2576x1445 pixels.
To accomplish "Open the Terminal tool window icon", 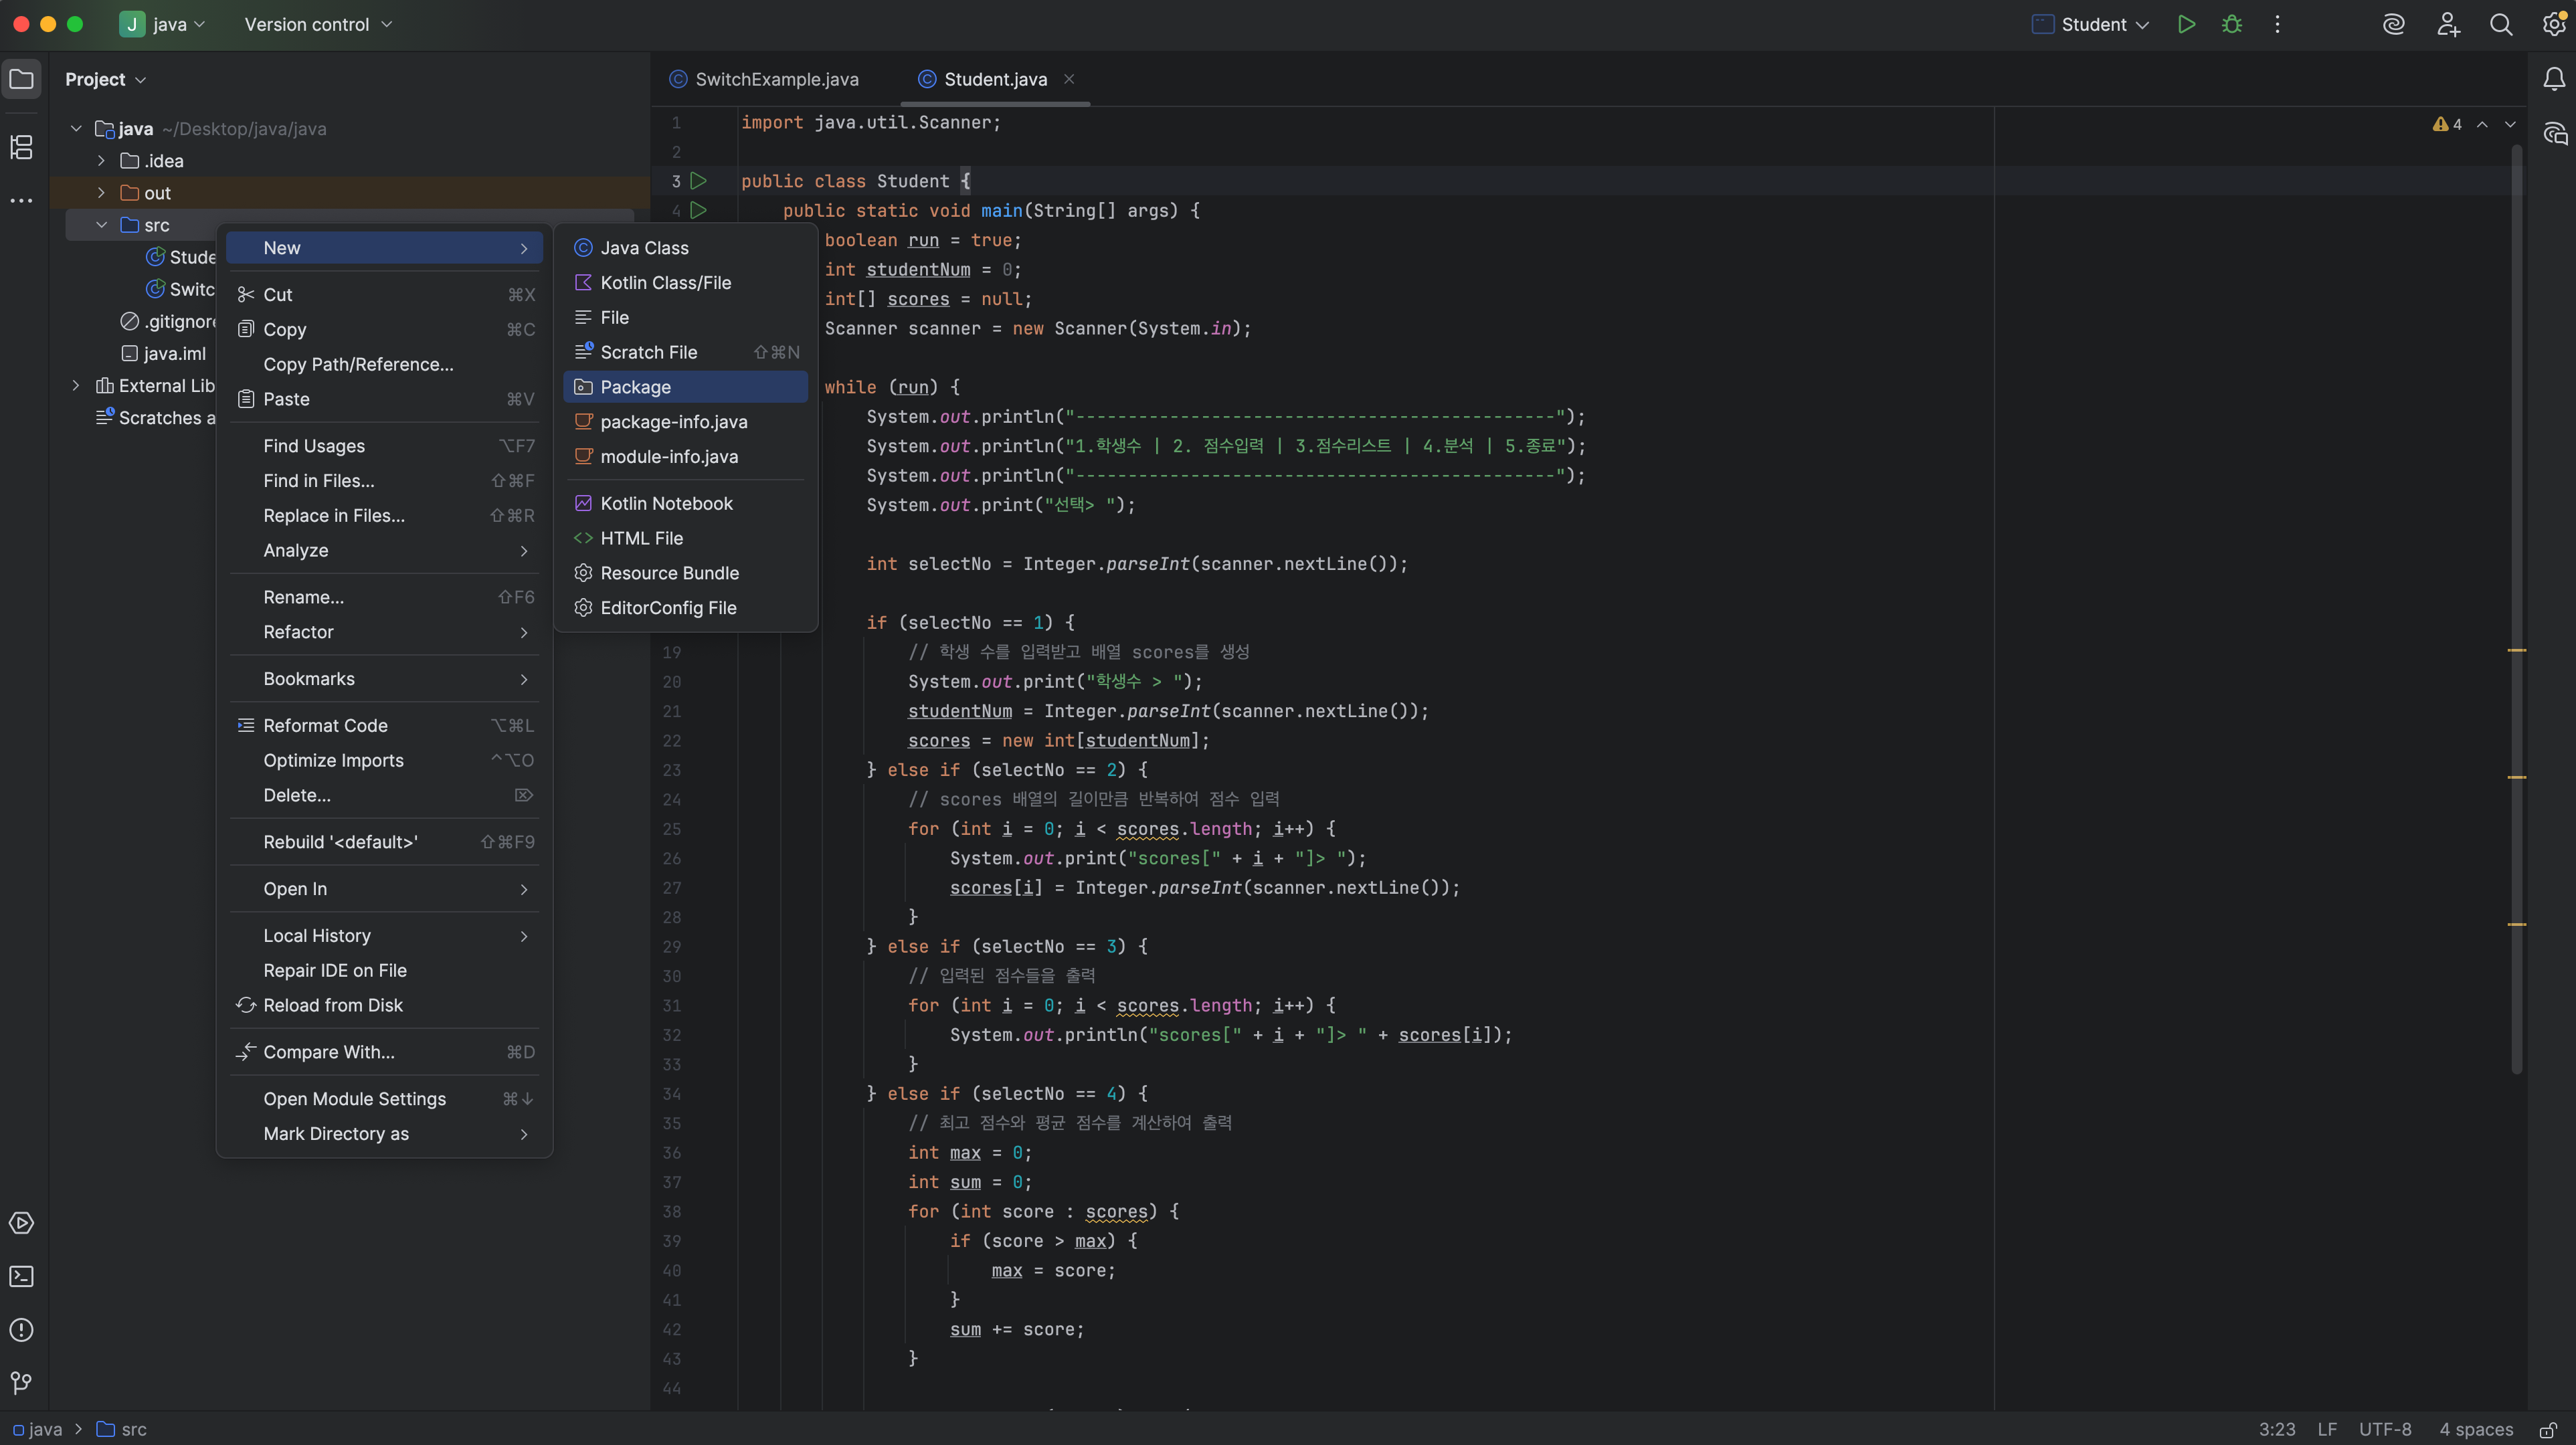I will click(x=21, y=1277).
